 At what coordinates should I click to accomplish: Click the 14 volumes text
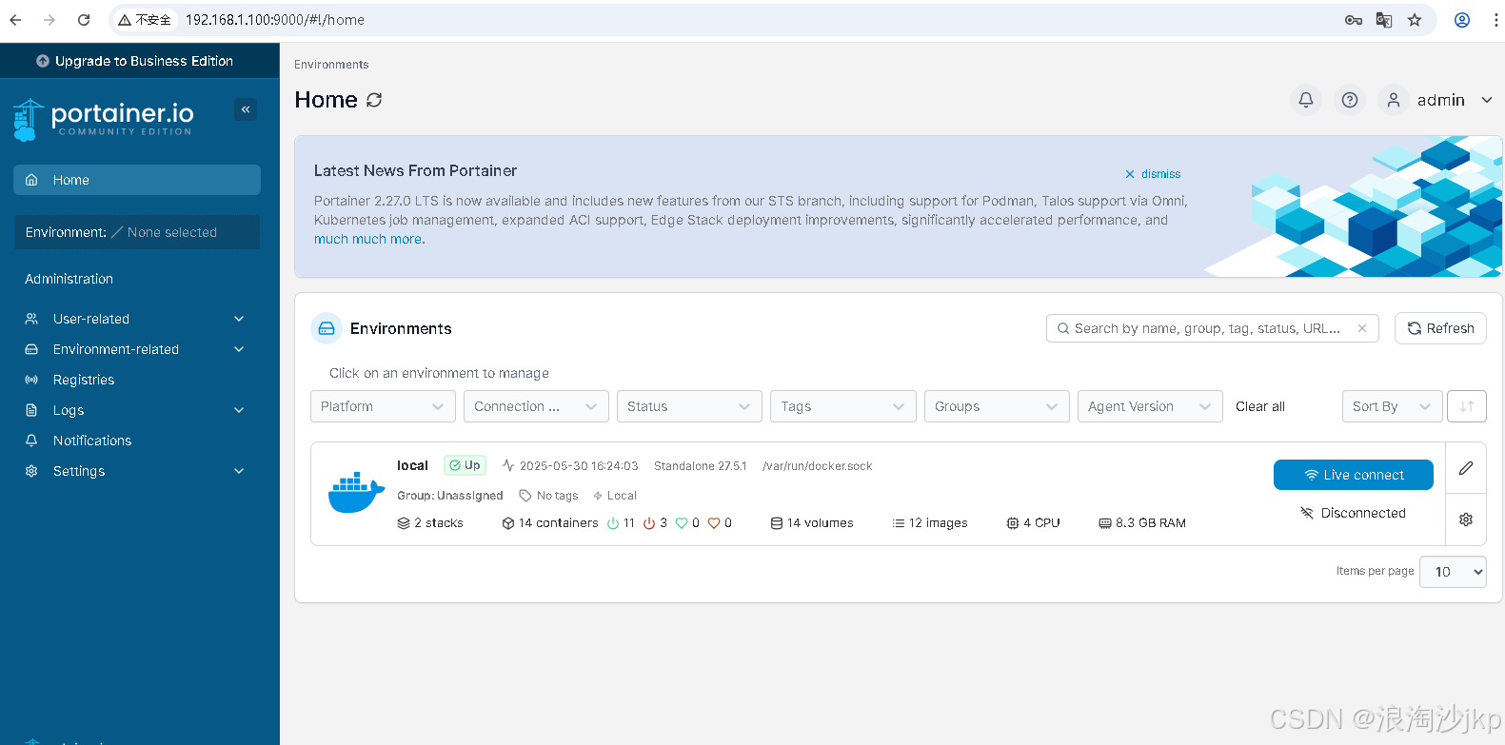pos(820,523)
